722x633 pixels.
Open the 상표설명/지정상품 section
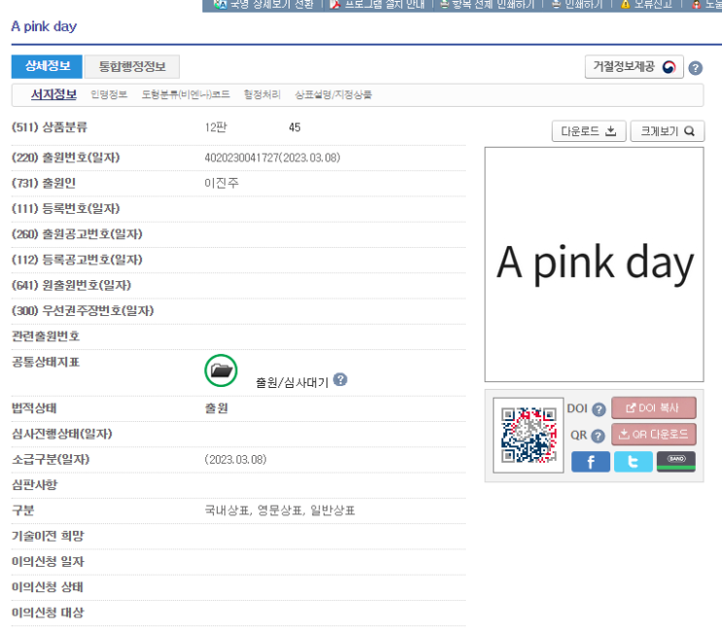pos(333,94)
